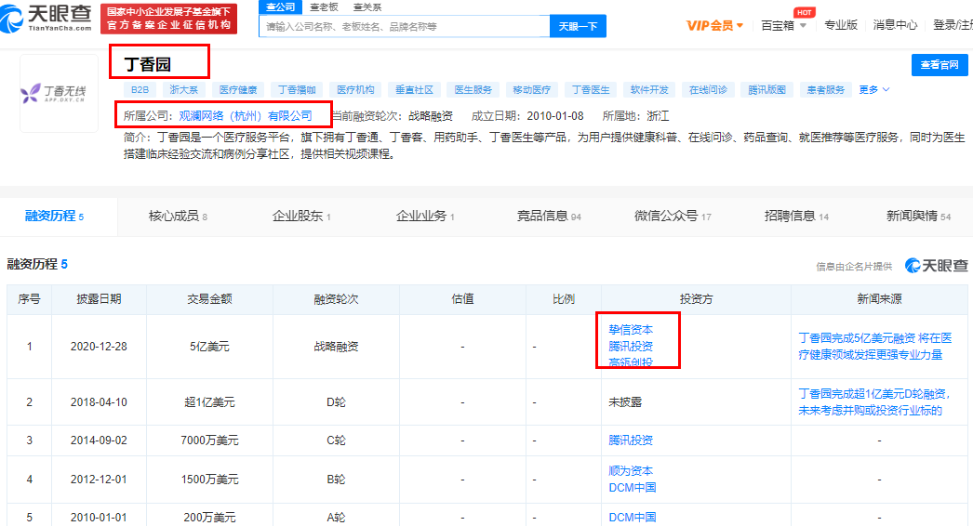Select the 腾讯版图 tag
The image size is (973, 526).
coord(766,90)
